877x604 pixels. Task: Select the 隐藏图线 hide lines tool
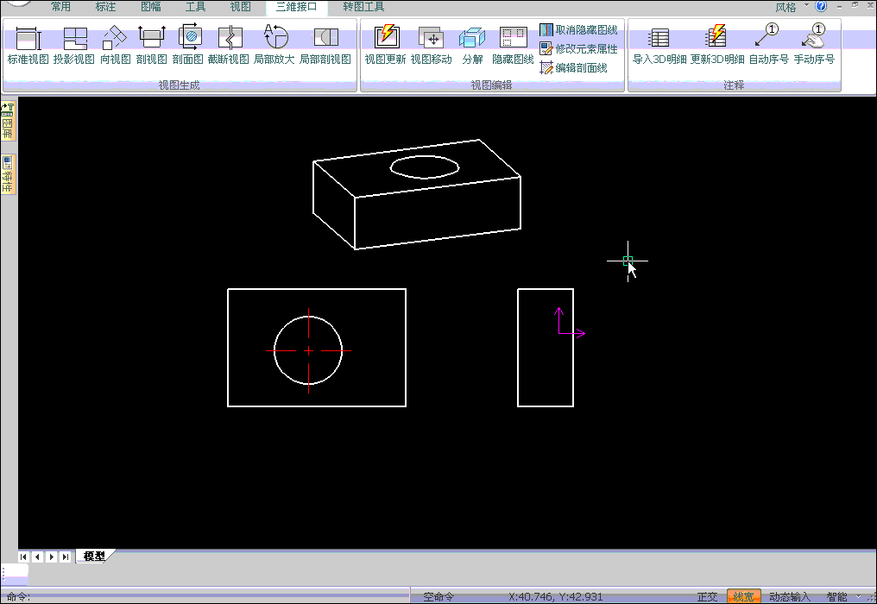coord(513,45)
